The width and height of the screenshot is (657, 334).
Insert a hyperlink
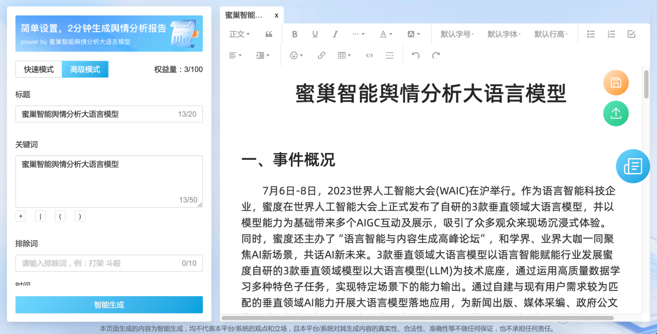pos(321,55)
